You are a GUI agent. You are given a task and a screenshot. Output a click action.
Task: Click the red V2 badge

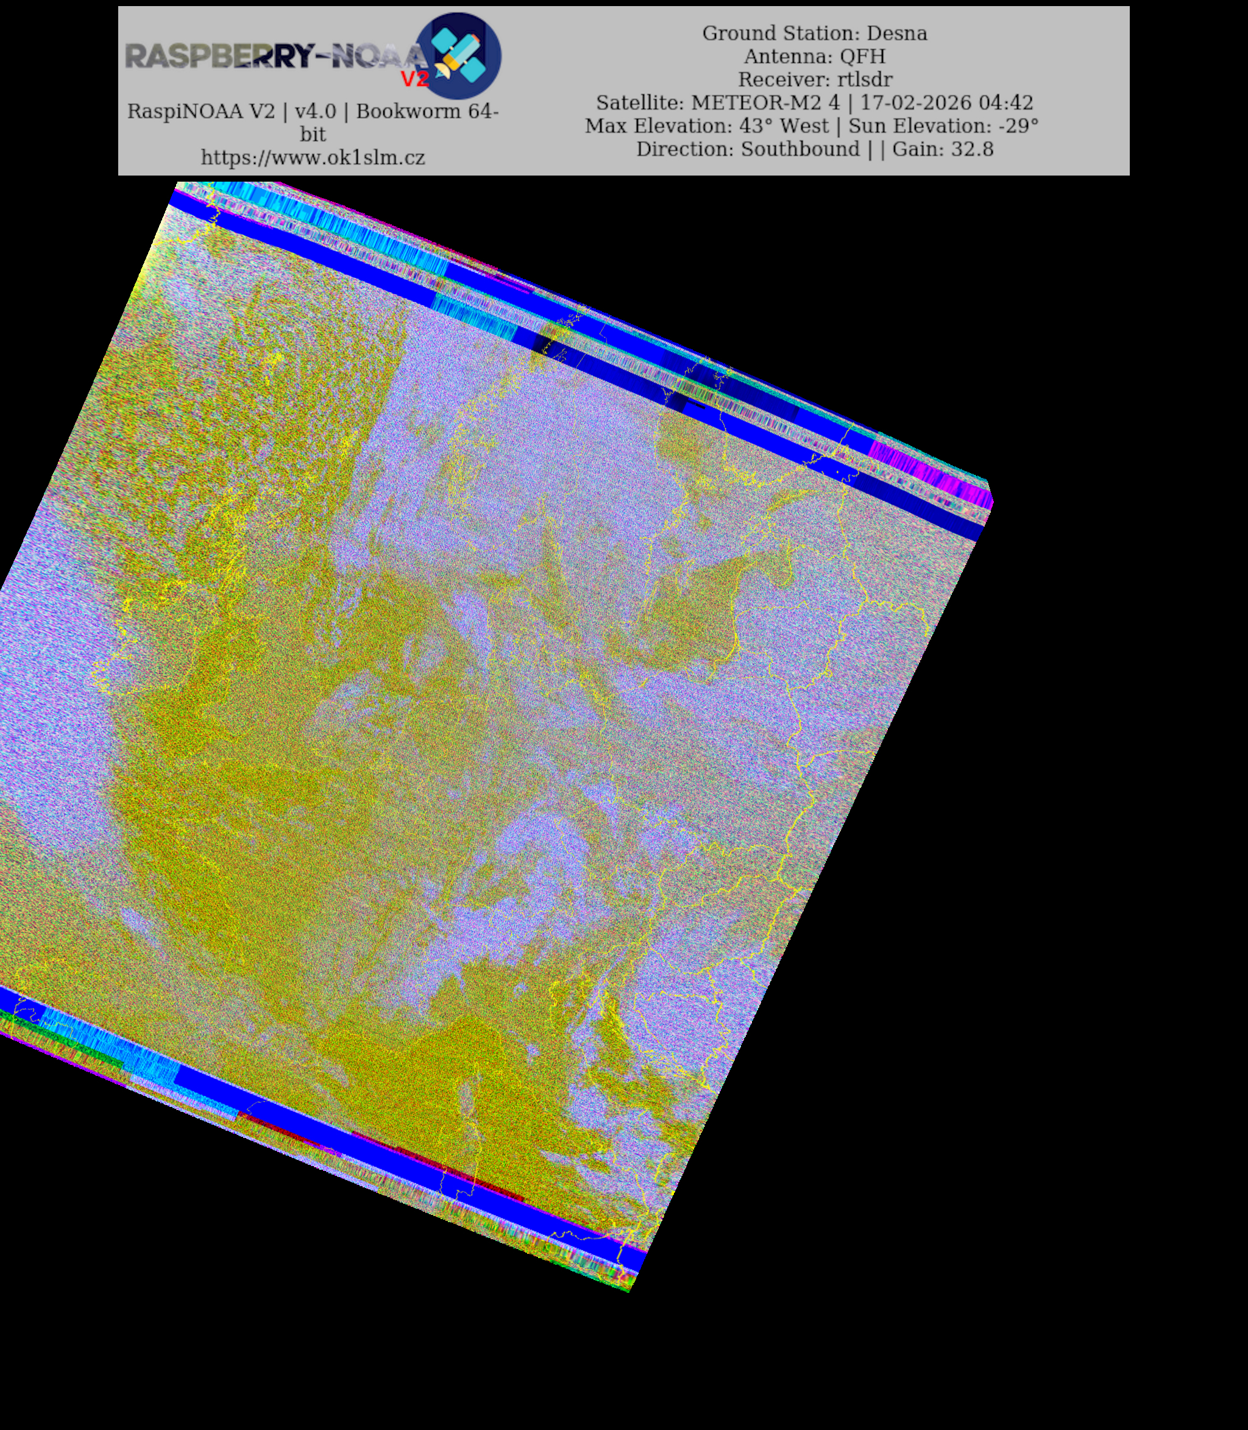coord(414,79)
